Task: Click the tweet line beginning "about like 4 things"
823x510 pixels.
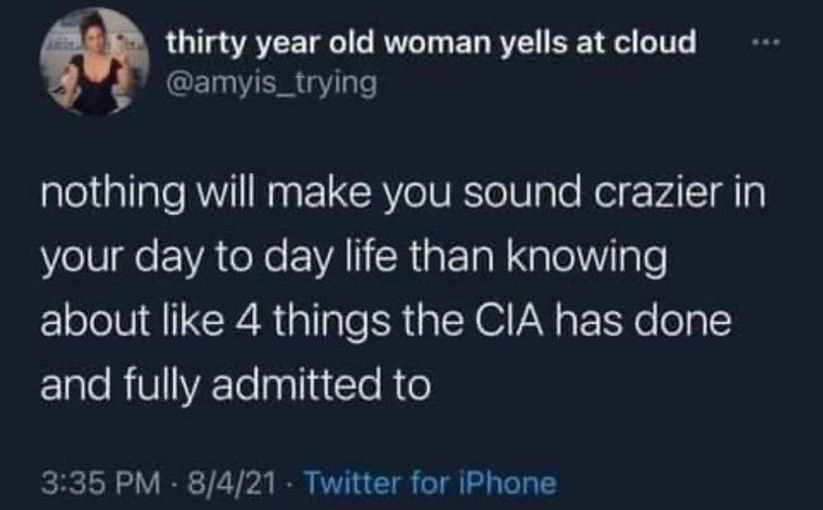Action: tap(385, 323)
